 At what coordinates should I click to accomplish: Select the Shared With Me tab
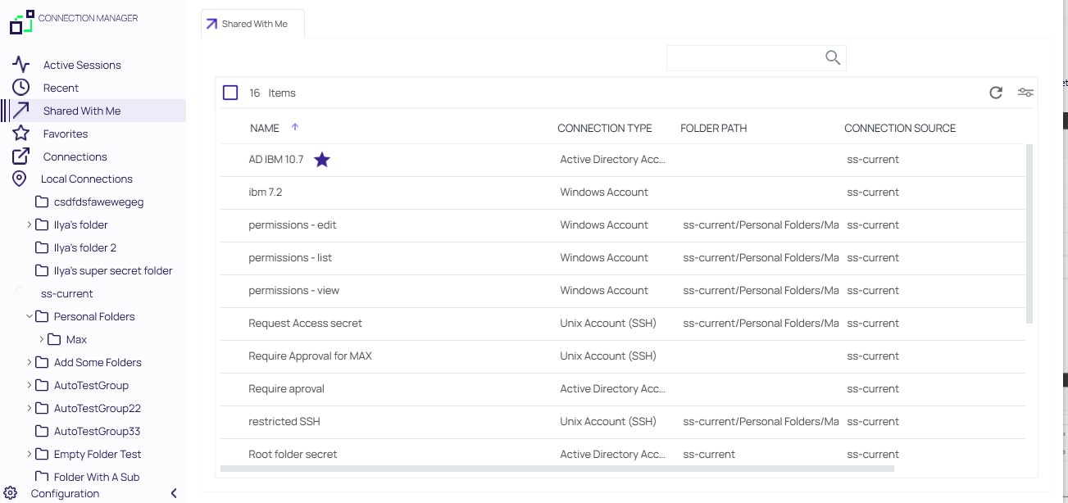coord(253,24)
